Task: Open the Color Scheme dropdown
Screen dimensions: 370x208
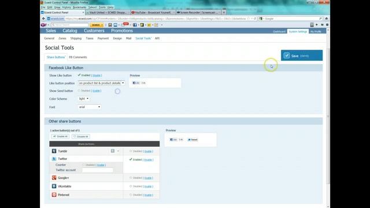Action: 83,99
